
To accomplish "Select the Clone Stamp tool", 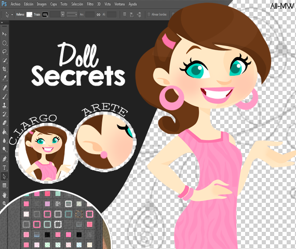I will 4,105.
